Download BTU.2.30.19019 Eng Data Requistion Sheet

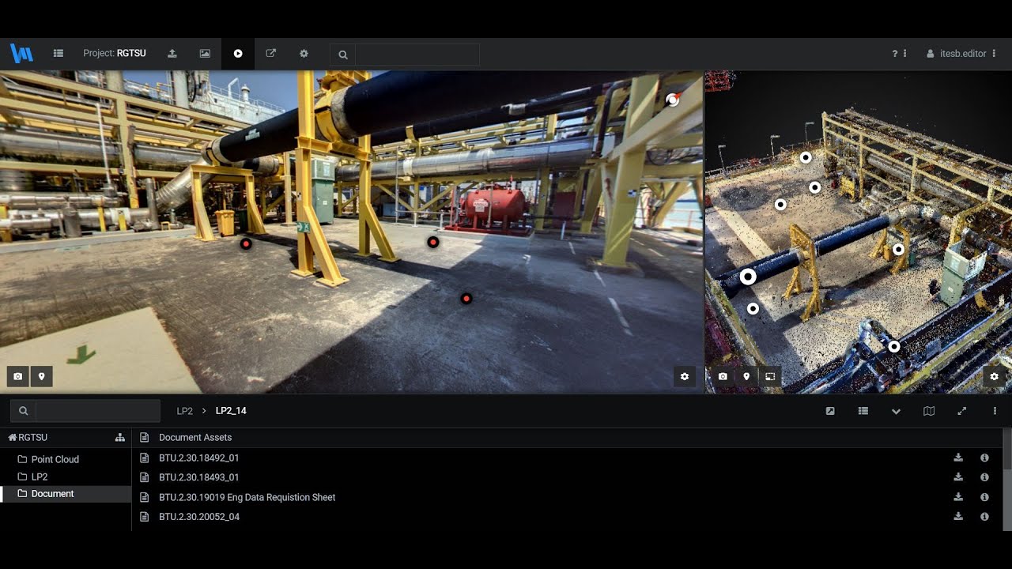(x=958, y=497)
